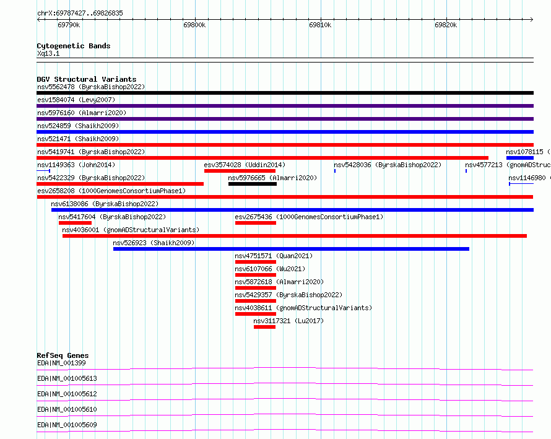Click the 69800k ruler position label

[194, 25]
